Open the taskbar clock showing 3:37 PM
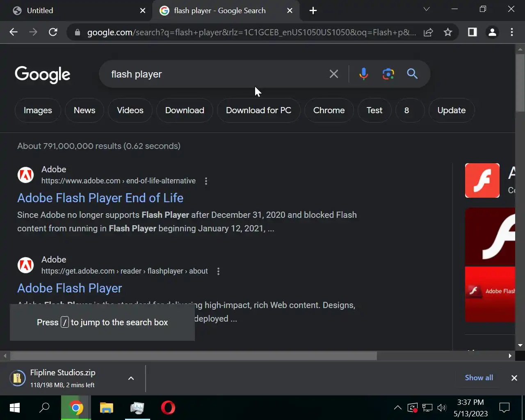This screenshot has height=420, width=525. (x=470, y=408)
